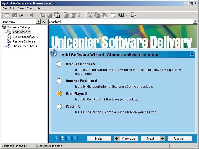Click the Unicenter Software Delivery banner
This screenshot has width=199, height=149.
click(x=123, y=36)
